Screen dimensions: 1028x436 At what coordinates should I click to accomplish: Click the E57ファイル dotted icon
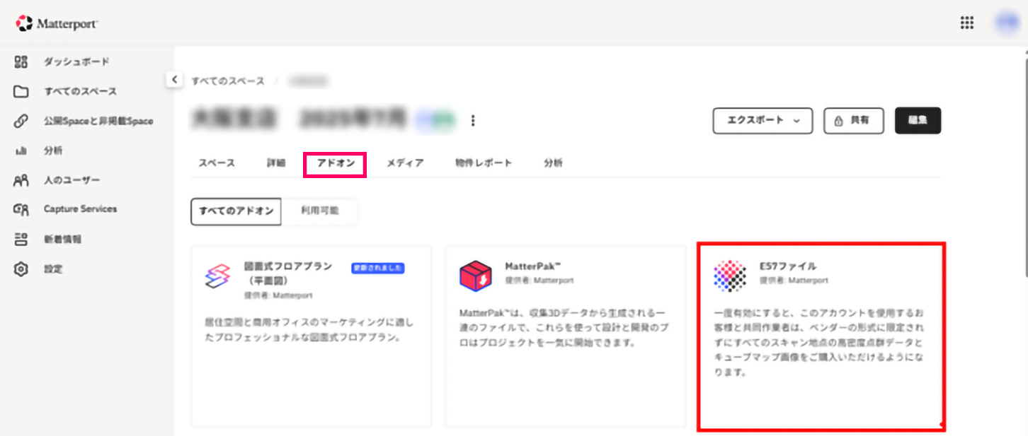[730, 276]
